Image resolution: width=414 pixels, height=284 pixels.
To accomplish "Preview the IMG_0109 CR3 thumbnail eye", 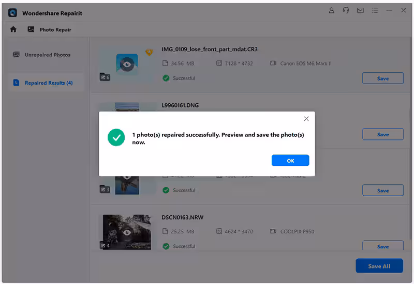I will click(x=127, y=64).
